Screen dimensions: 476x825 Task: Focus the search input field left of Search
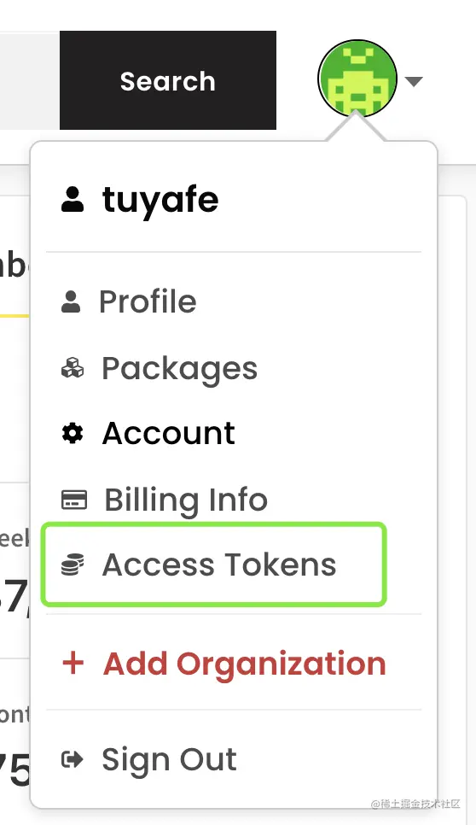[29, 80]
